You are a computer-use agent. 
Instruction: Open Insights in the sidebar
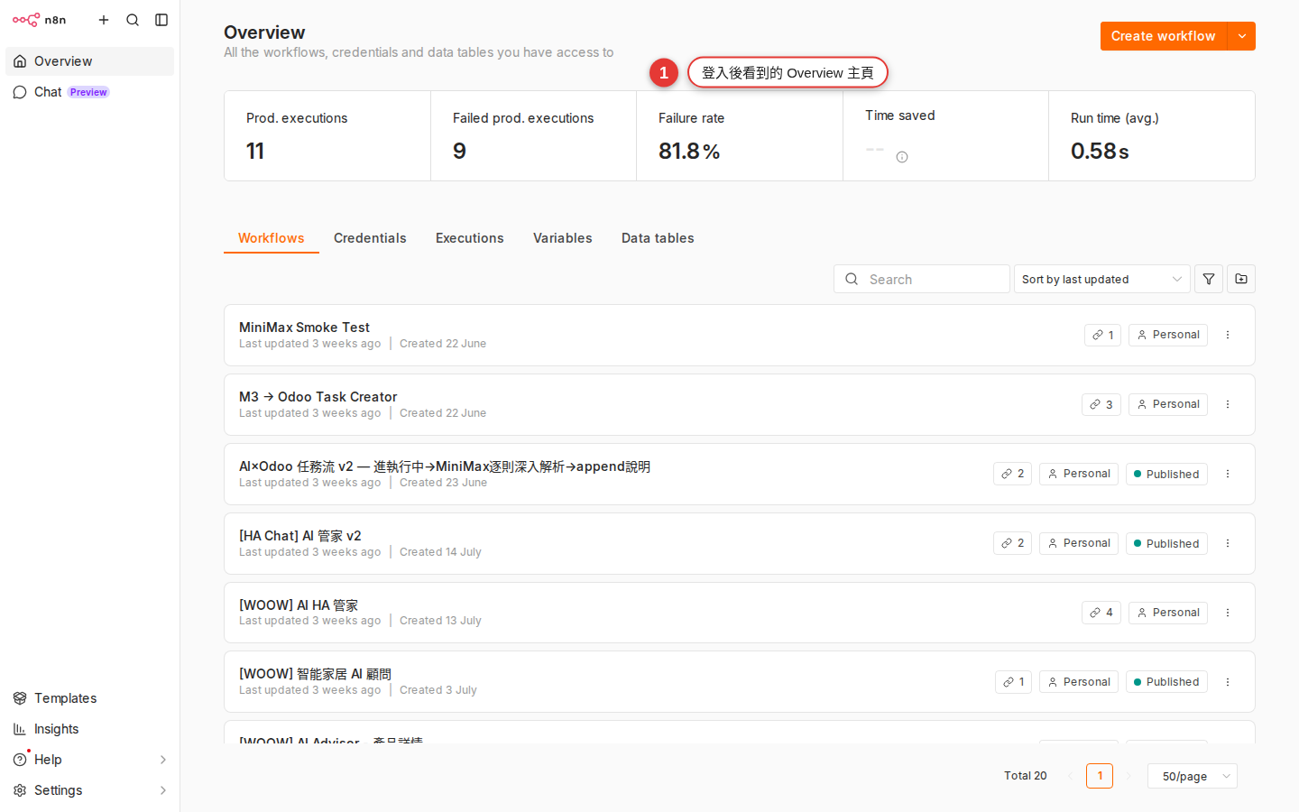pos(89,729)
